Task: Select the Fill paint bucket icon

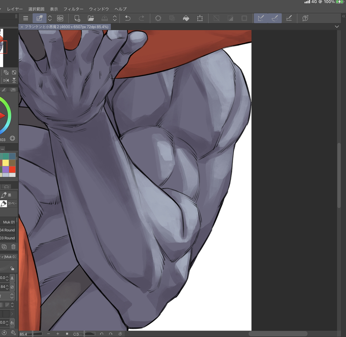Action: 186,18
